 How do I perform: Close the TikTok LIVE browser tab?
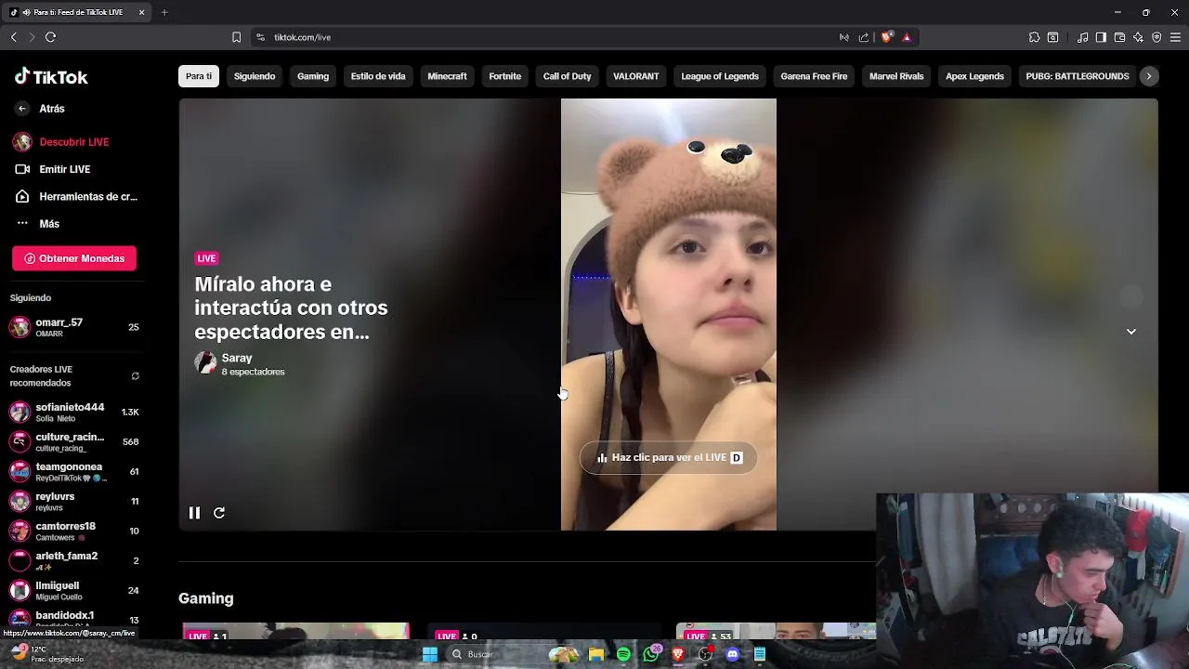click(141, 12)
